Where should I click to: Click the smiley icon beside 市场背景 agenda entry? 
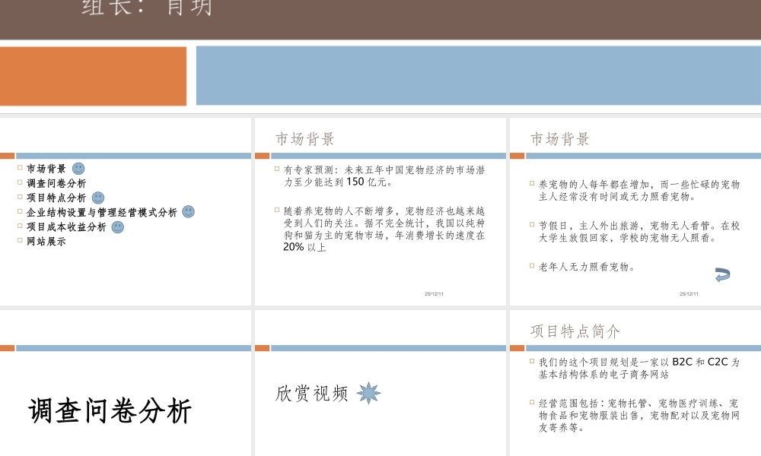click(x=79, y=169)
